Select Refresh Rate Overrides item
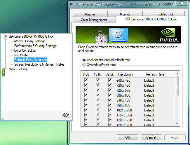This screenshot has height=145, width=190. coord(30,60)
